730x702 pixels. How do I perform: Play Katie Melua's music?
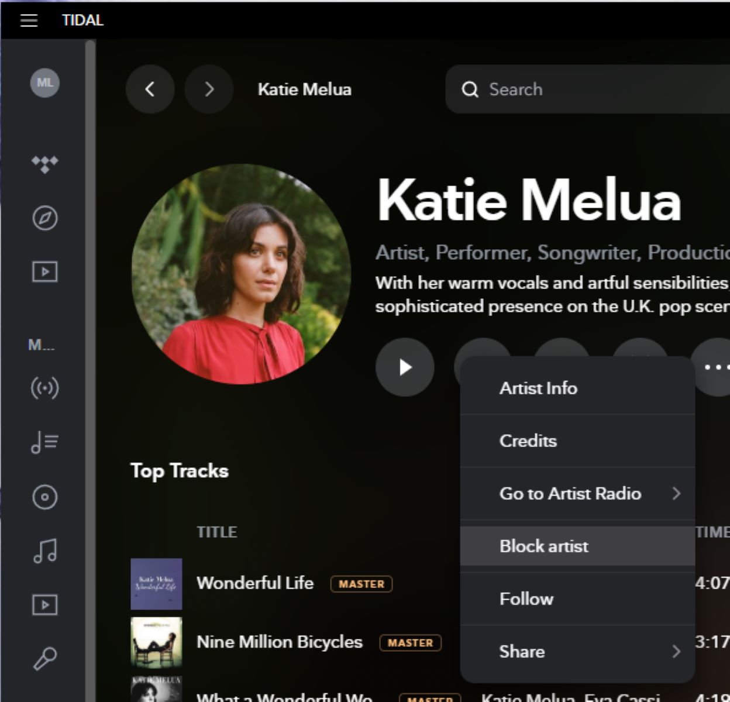click(x=405, y=367)
